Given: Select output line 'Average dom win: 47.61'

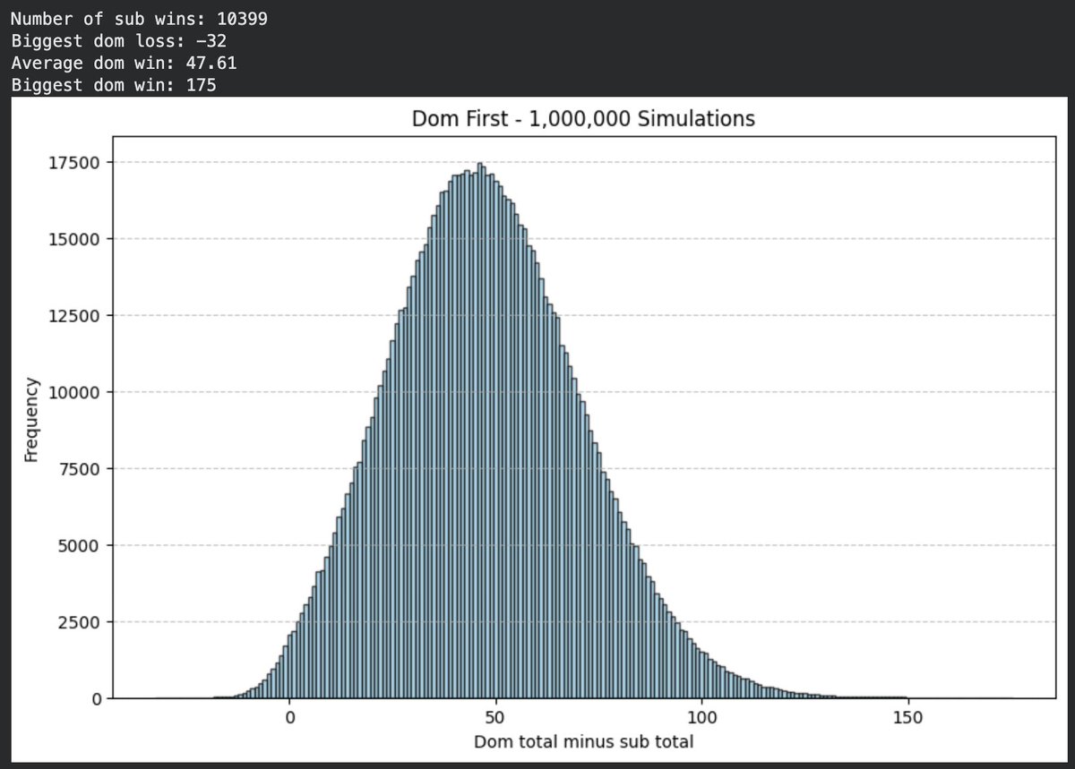Looking at the screenshot, I should point(125,64).
